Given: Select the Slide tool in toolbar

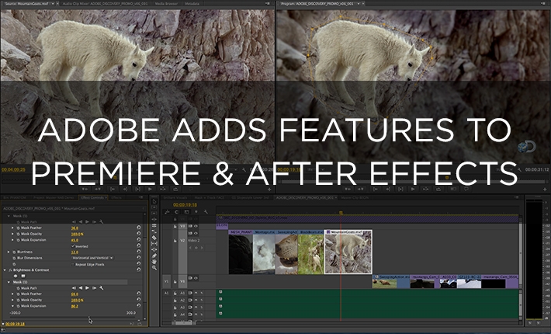Looking at the screenshot, I should click(154, 249).
